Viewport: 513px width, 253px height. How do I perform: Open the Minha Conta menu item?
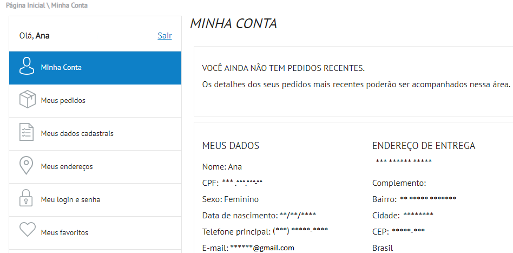point(61,68)
